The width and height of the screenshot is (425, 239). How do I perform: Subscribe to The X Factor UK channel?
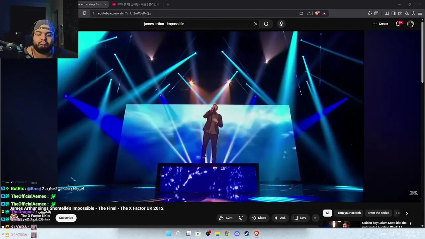[x=66, y=218]
